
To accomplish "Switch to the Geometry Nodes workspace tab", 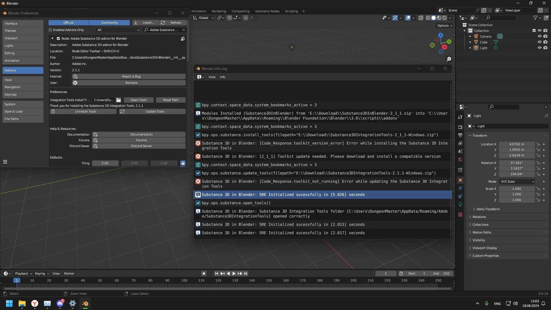I will click(267, 11).
